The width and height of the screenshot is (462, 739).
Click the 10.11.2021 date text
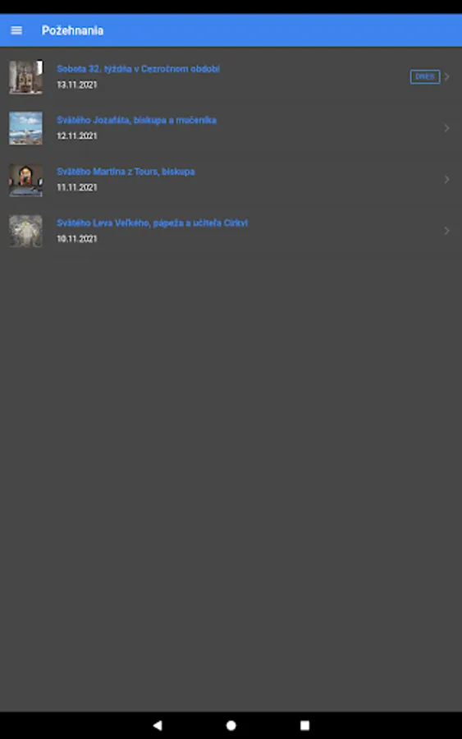pyautogui.click(x=77, y=238)
